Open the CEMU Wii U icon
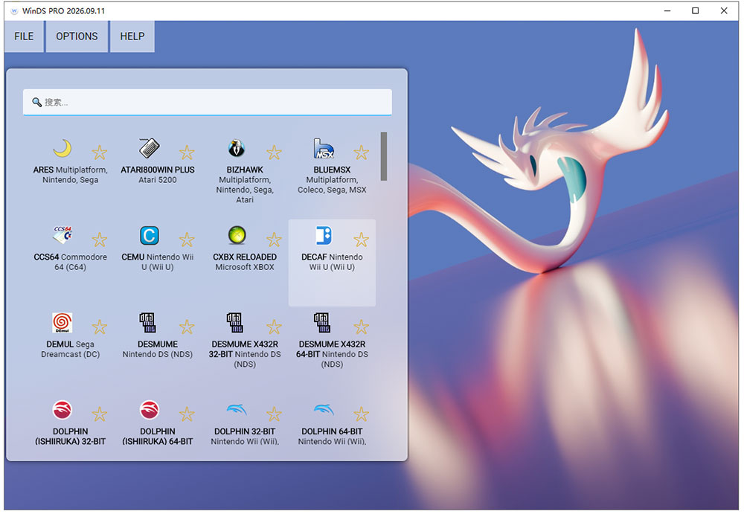Image resolution: width=744 pixels, height=514 pixels. (150, 235)
